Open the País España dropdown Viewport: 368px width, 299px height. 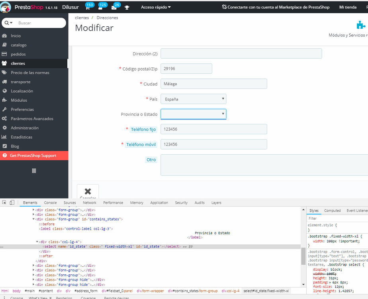click(194, 99)
